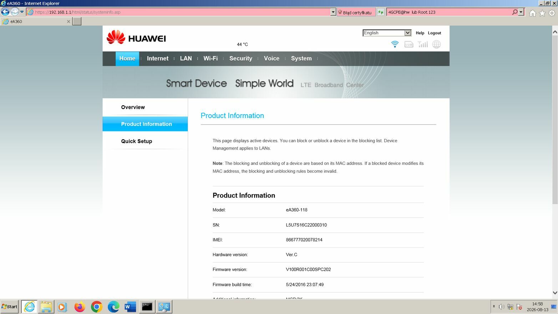Viewport: 558px width, 314px height.
Task: Click the Logout link
Action: pos(435,33)
